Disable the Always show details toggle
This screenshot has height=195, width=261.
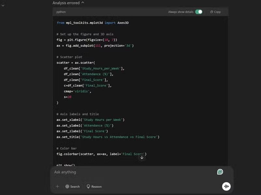click(198, 12)
